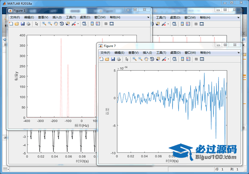Viewport: 249px width, 174px height.
Task: Click Edit Plot arrow in Figure 1 toolbar
Action: 37,24
